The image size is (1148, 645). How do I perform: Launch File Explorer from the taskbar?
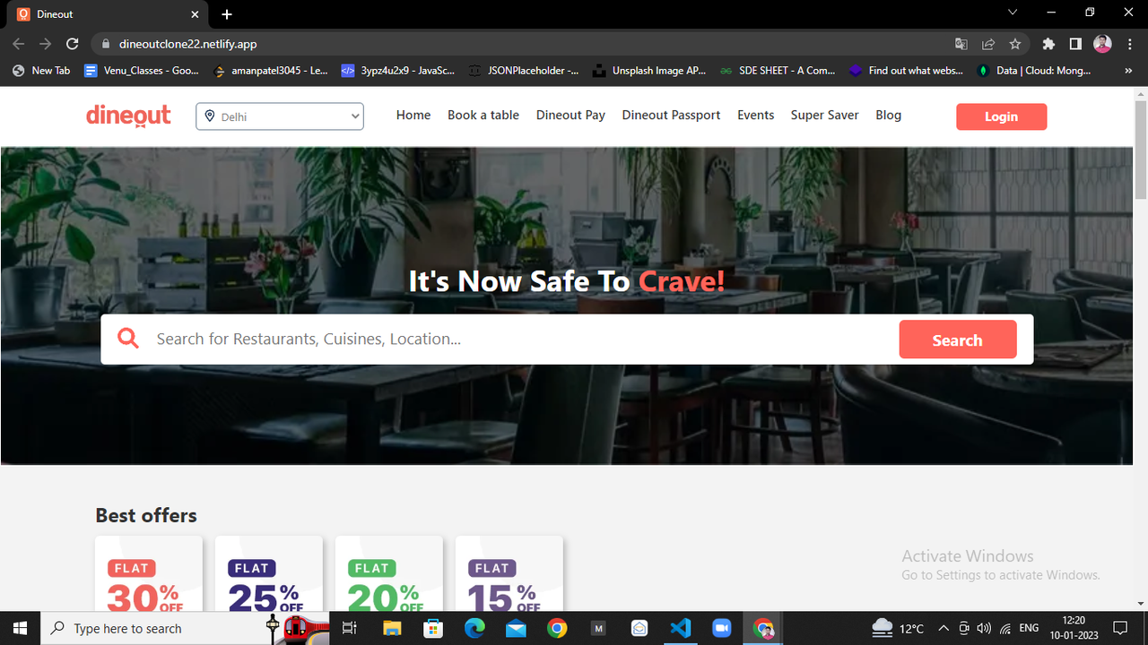[392, 628]
